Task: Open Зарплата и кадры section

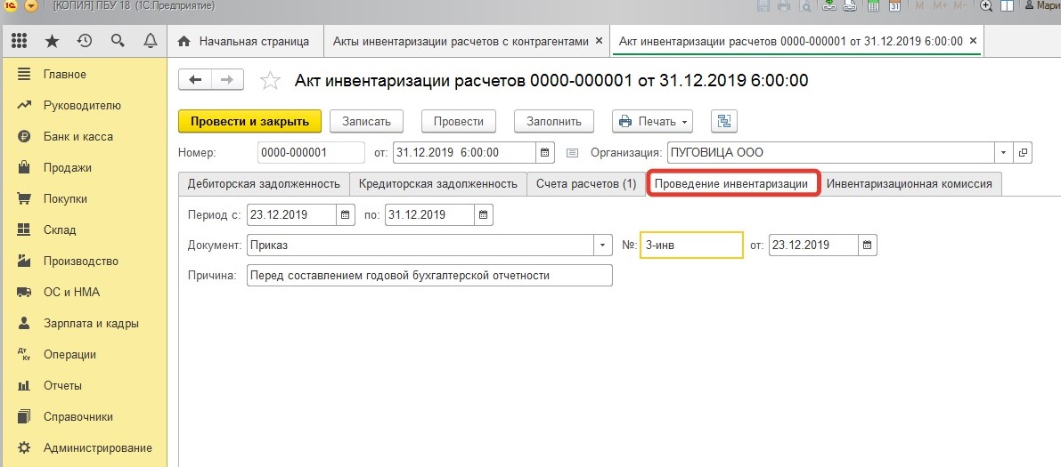Action: pyautogui.click(x=91, y=324)
